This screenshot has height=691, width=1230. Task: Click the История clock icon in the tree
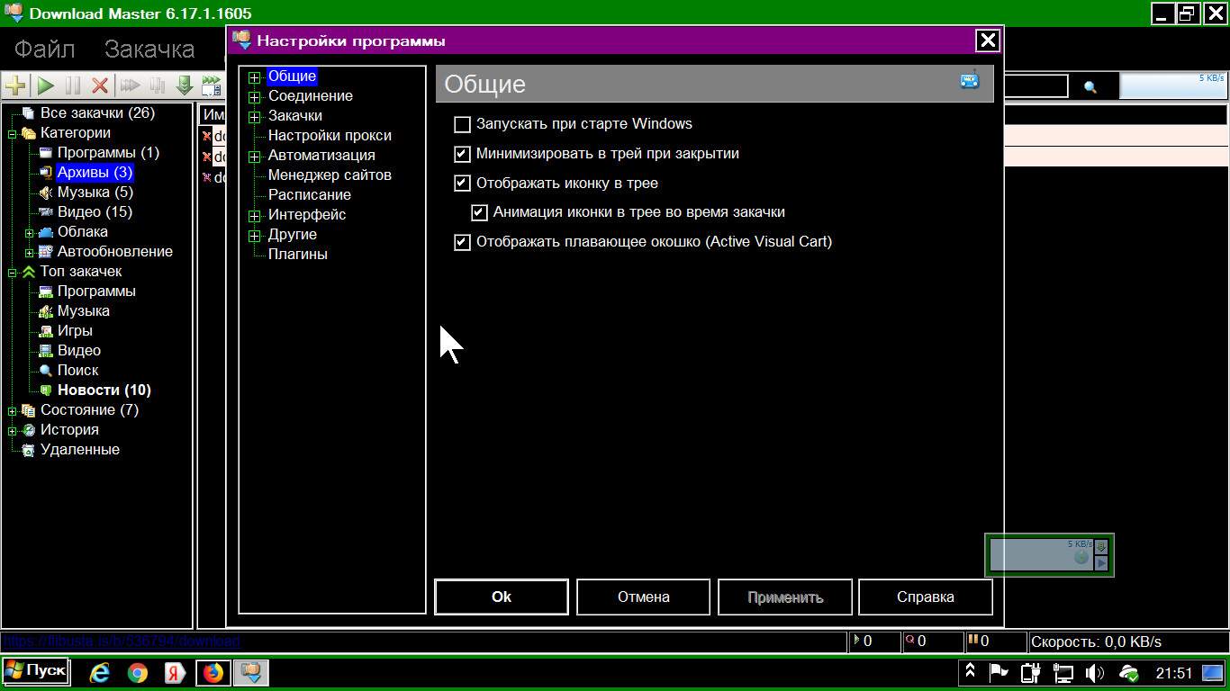tap(29, 430)
